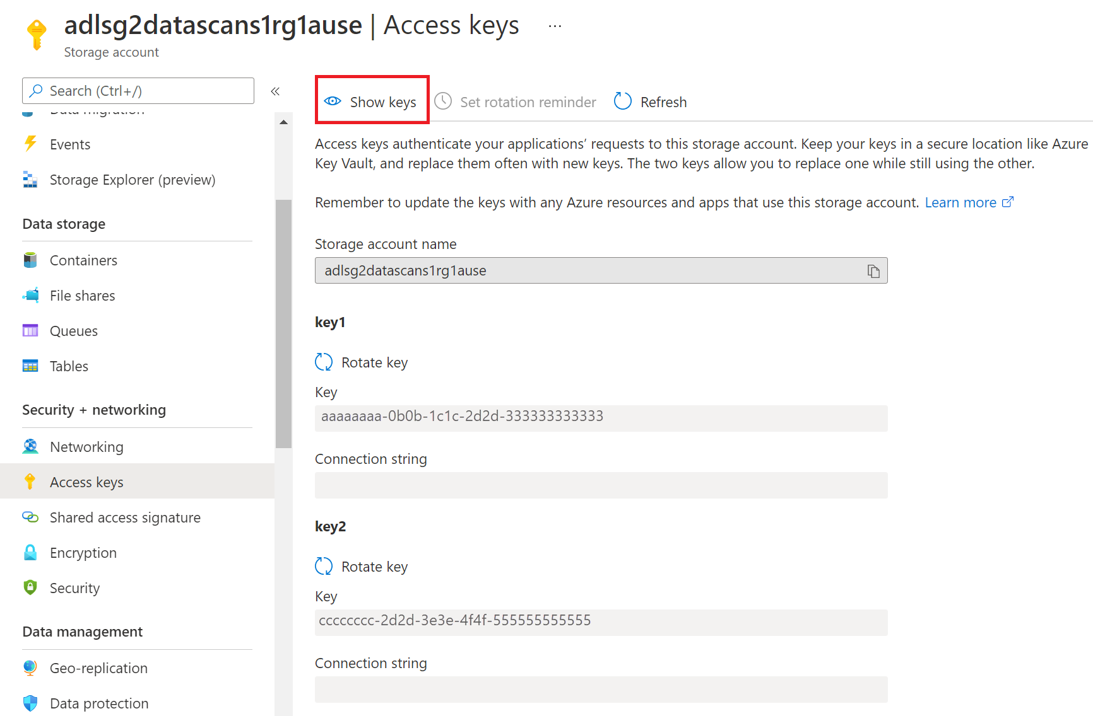Click the Refresh icon in toolbar
Viewport: 1093px width, 716px height.
pos(623,101)
